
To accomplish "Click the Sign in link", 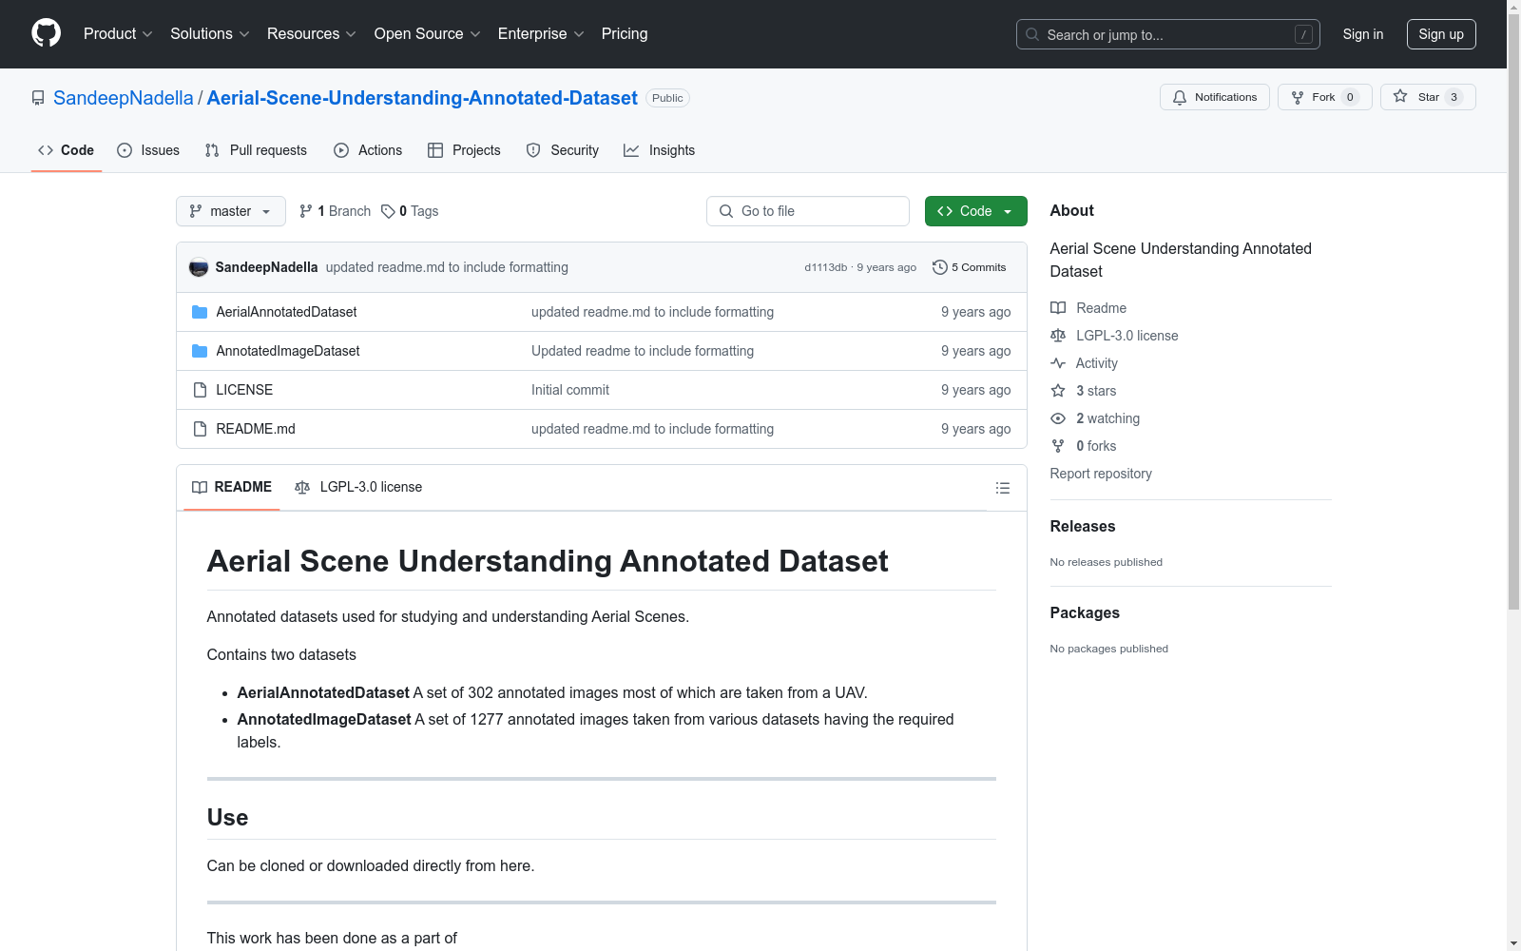I will (x=1363, y=34).
